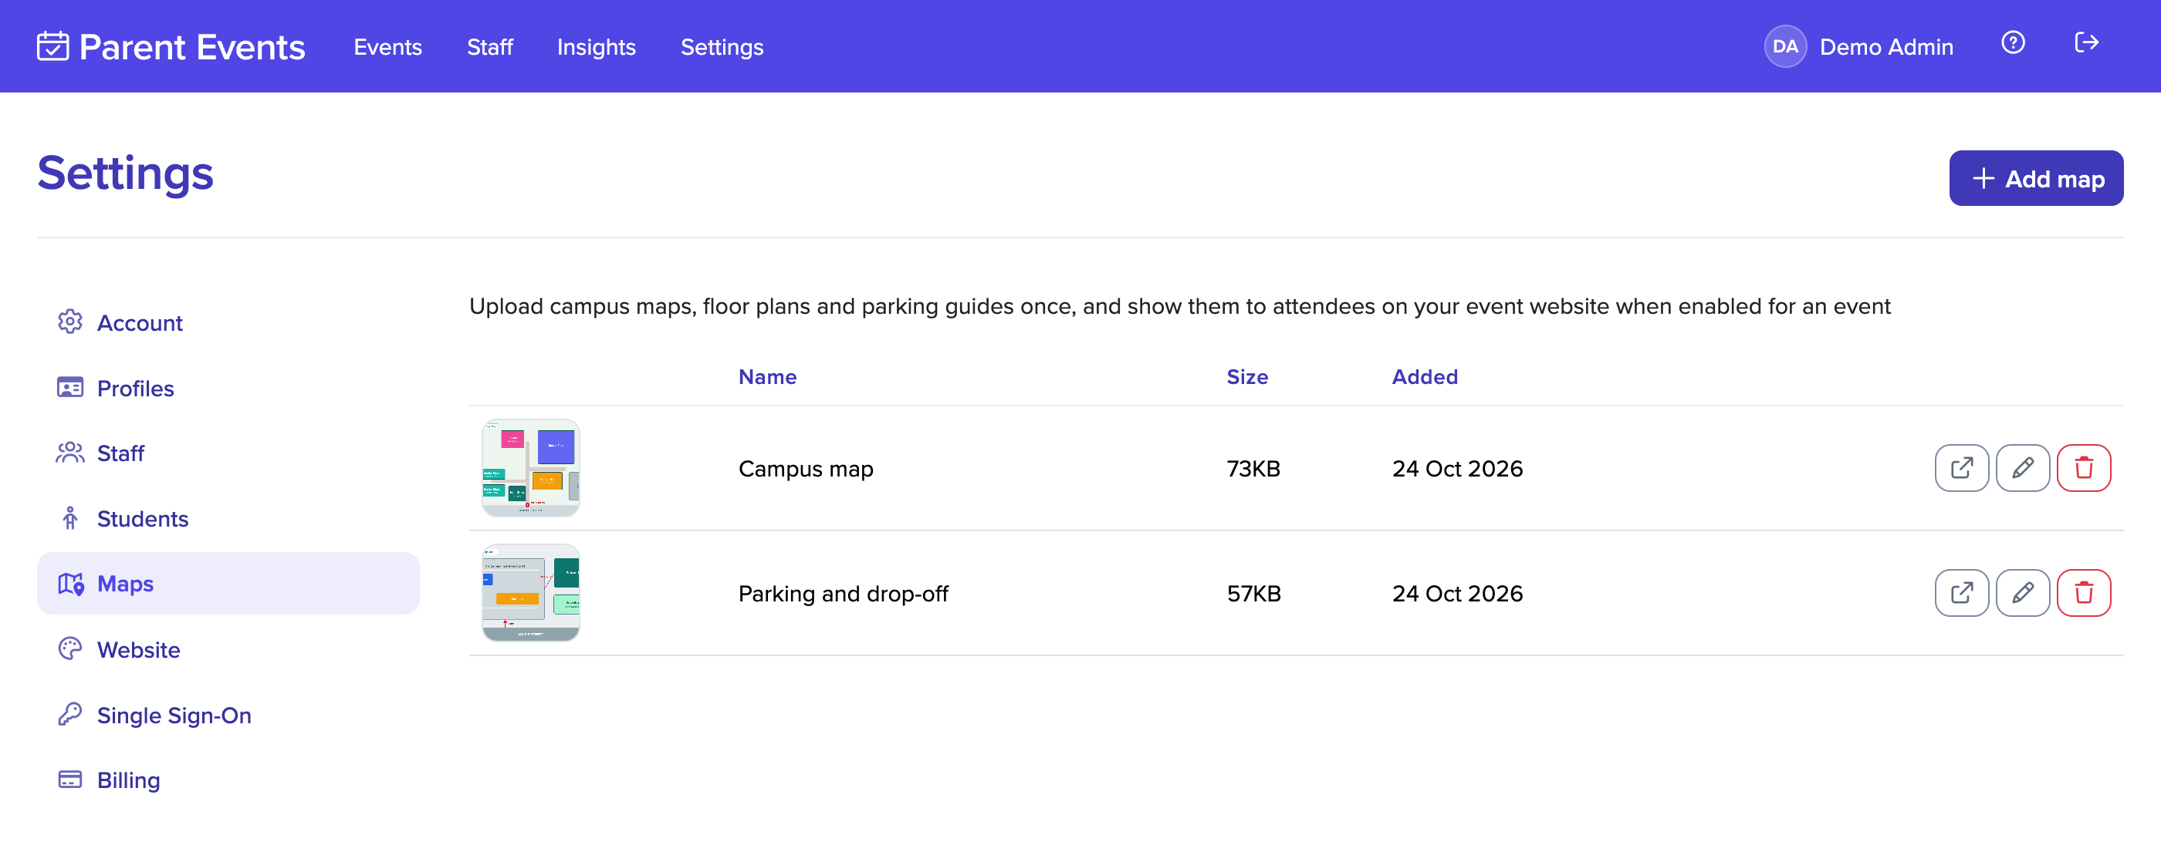Click the Demo Admin user name
This screenshot has width=2161, height=842.
pyautogui.click(x=1885, y=47)
